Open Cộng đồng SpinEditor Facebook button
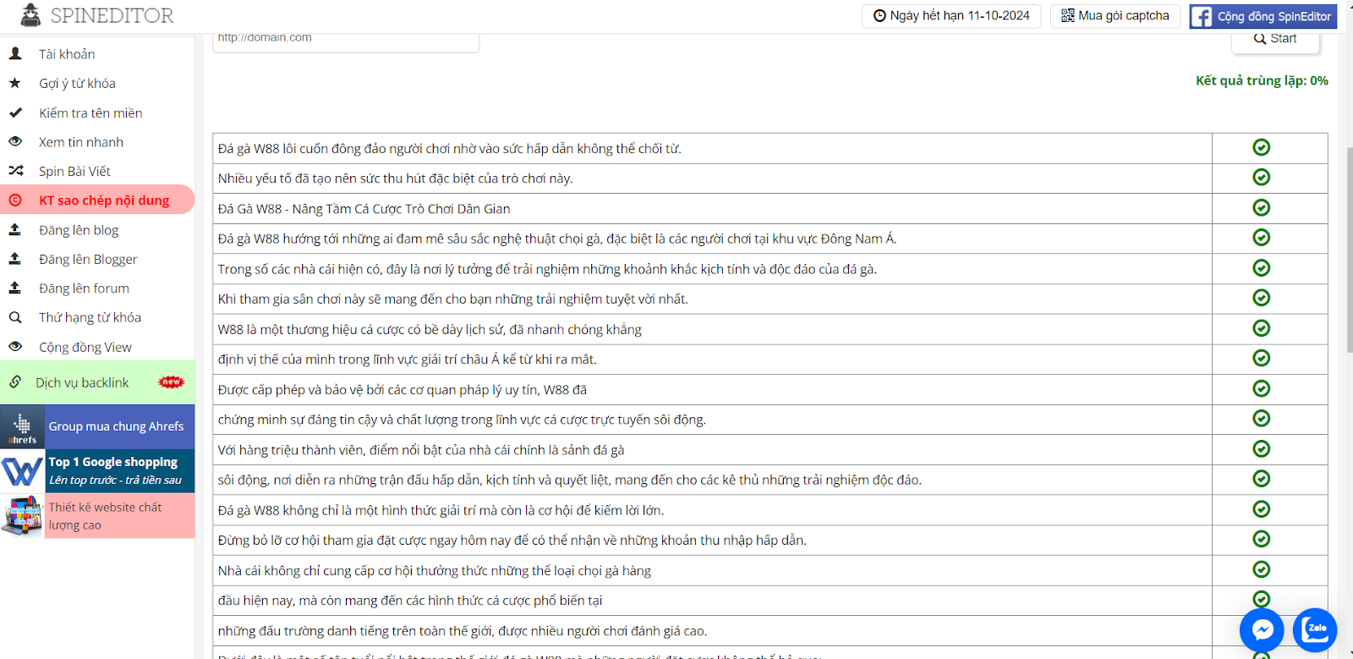The image size is (1353, 659). point(1263,16)
